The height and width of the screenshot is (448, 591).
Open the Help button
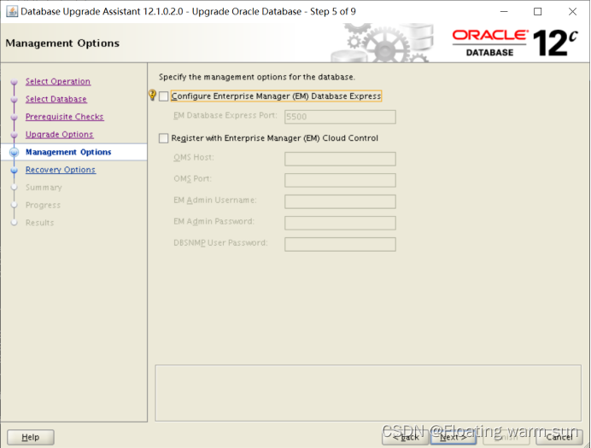point(31,437)
